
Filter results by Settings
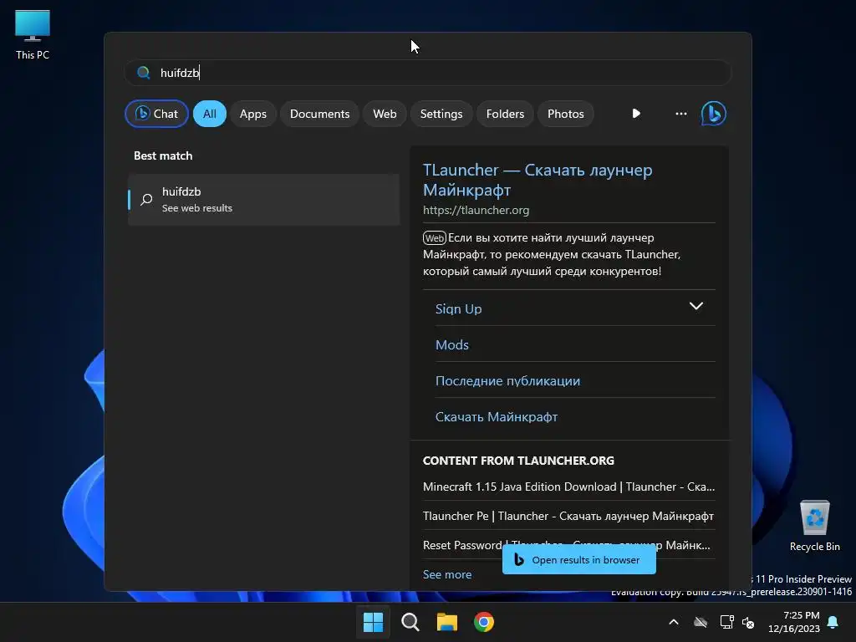click(x=441, y=114)
